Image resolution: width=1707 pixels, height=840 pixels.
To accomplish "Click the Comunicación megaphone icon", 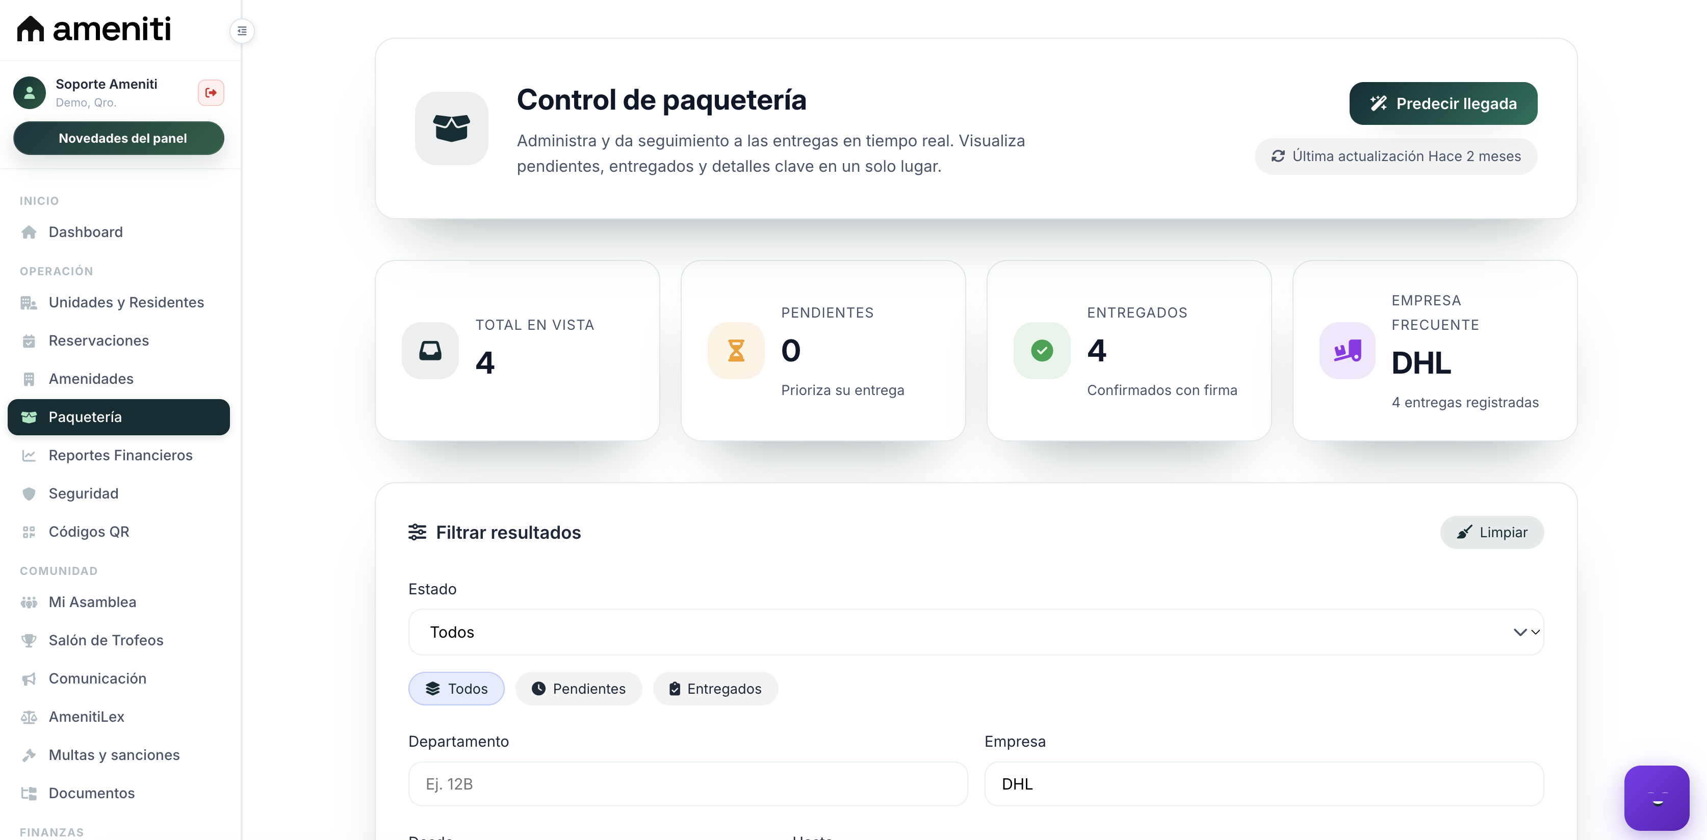I will pyautogui.click(x=29, y=679).
